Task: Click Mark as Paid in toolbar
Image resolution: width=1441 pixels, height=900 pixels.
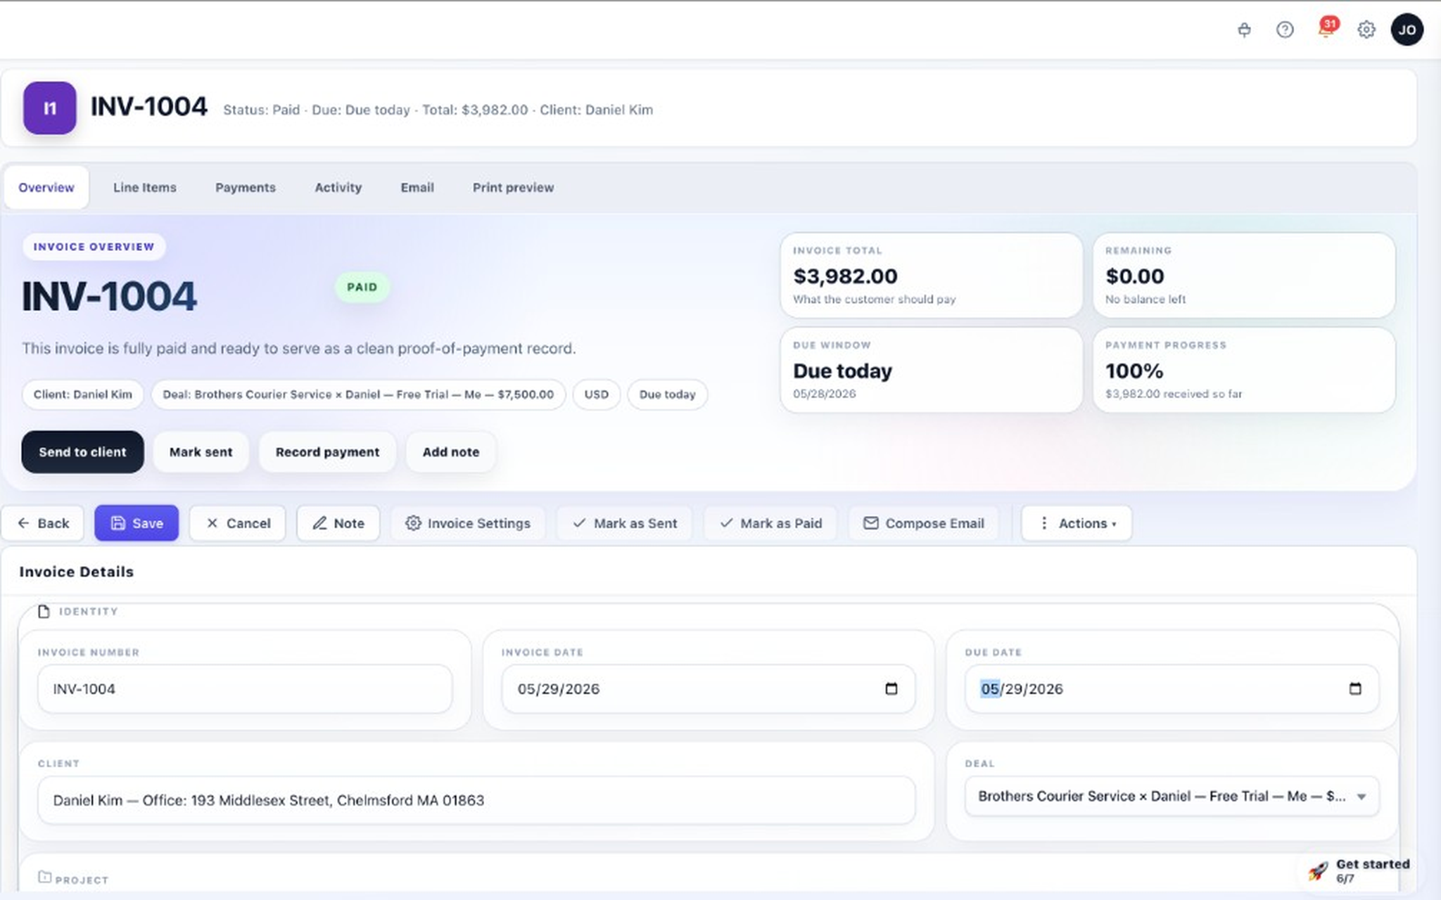Action: tap(770, 523)
